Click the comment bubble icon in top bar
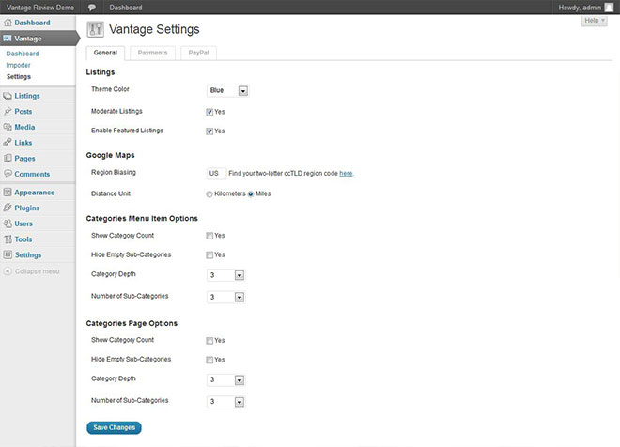This screenshot has height=447, width=620. click(92, 7)
